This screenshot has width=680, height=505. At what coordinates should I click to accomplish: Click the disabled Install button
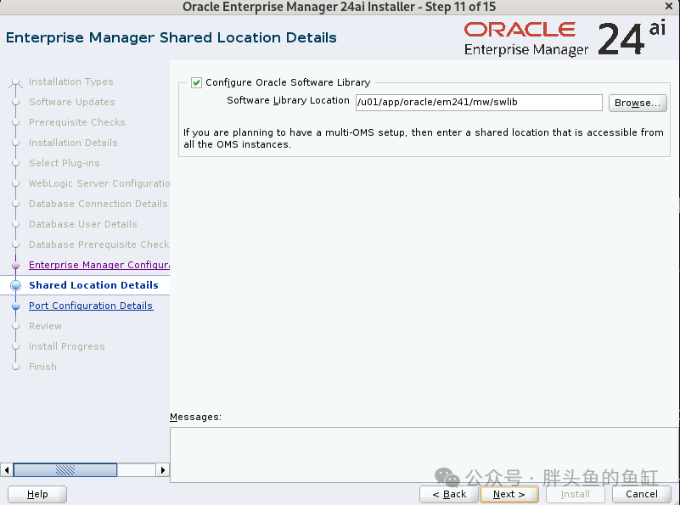coord(575,494)
